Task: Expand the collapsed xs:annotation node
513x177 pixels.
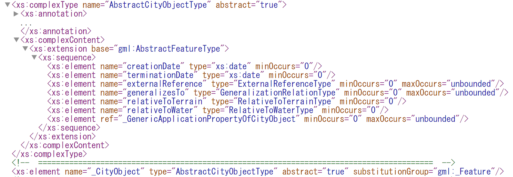Action: [16, 14]
